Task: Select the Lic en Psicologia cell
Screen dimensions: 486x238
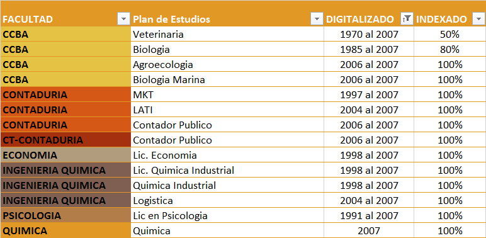Action: tap(227, 215)
